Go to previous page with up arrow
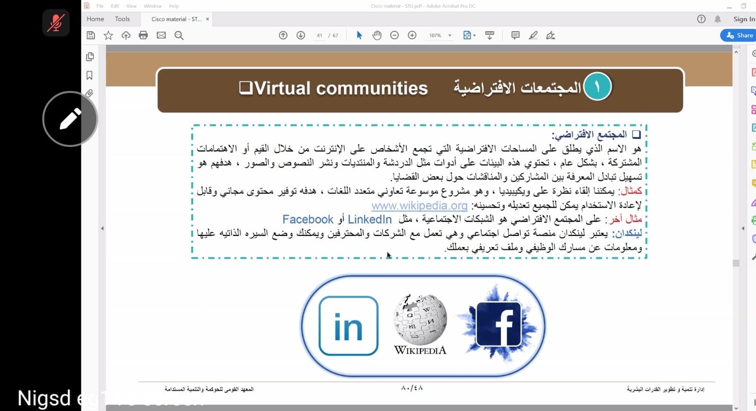Image resolution: width=756 pixels, height=411 pixels. point(283,35)
